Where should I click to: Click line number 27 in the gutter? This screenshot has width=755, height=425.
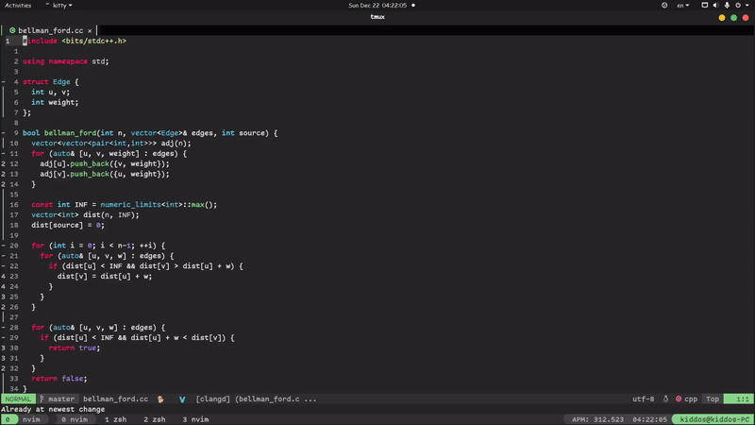14,317
